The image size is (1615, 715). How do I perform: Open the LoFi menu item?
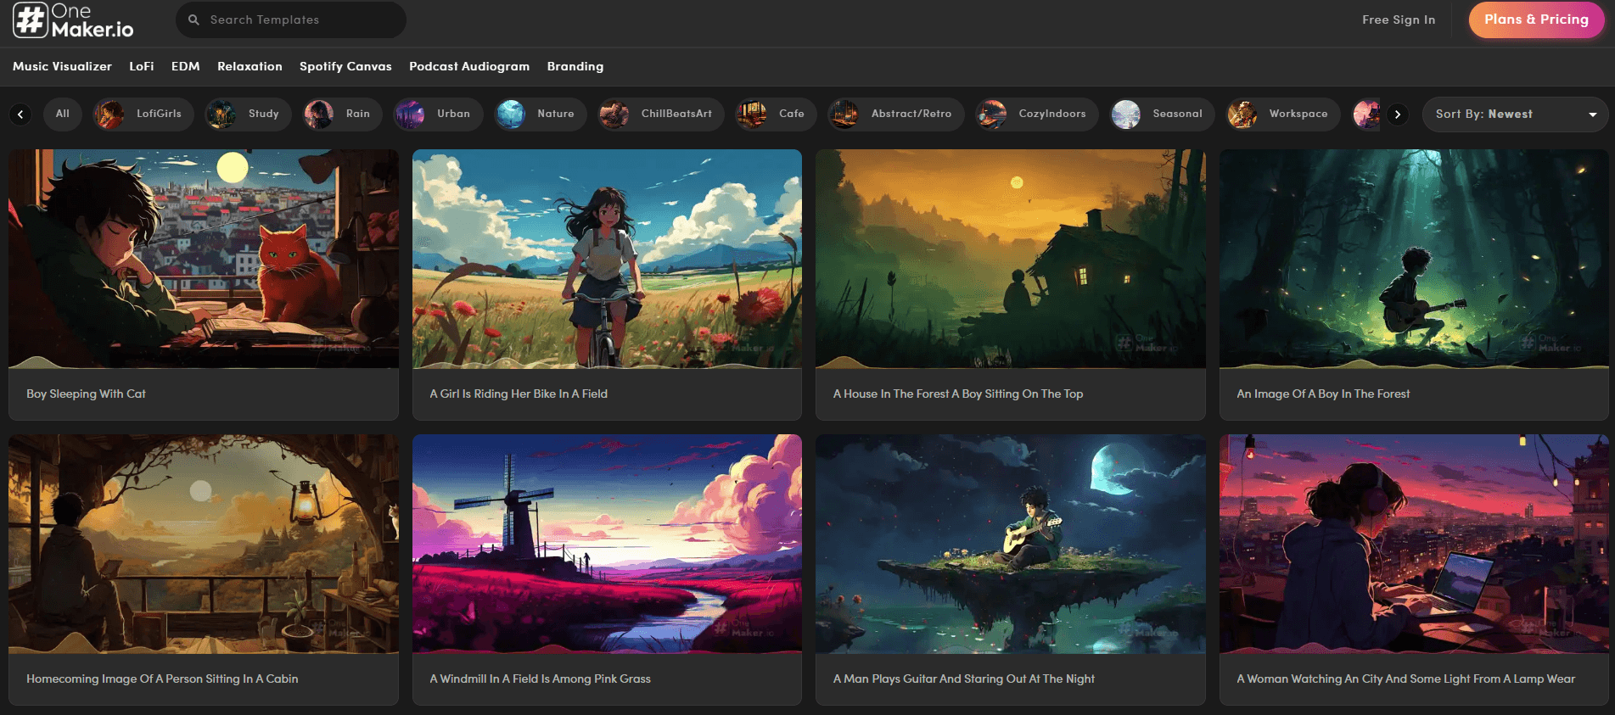[x=142, y=66]
